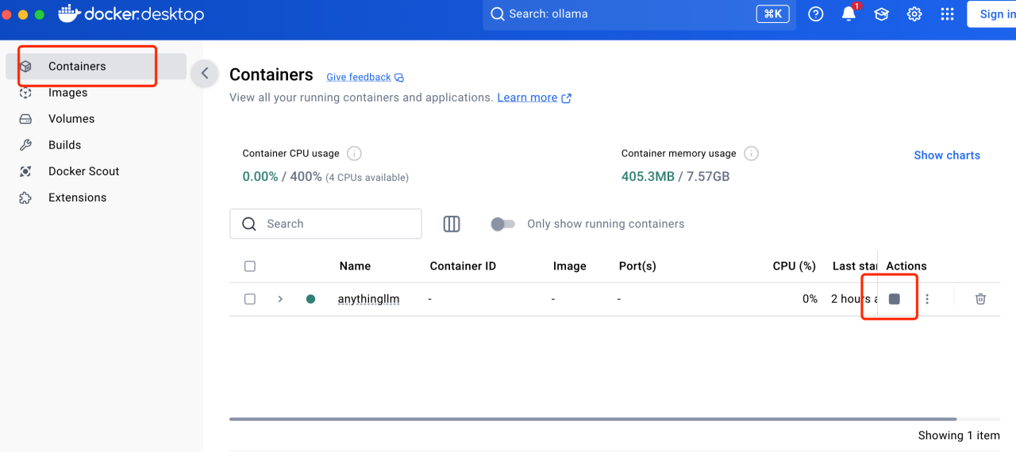This screenshot has height=452, width=1016.
Task: Click the green running status dot
Action: tap(310, 299)
